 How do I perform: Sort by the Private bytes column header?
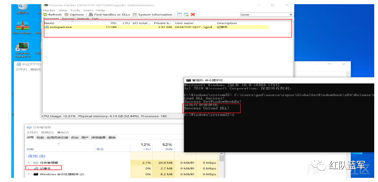(163, 23)
